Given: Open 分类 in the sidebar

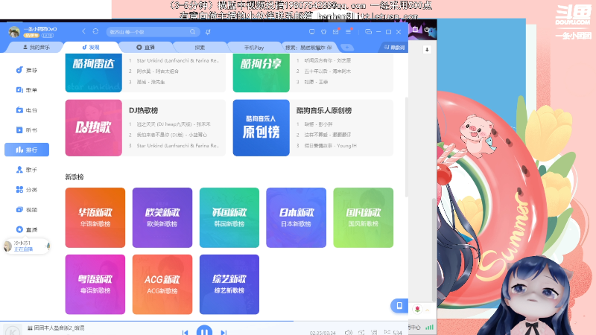Looking at the screenshot, I should [27, 190].
